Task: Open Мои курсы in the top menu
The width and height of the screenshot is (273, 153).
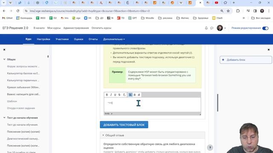Action: (x=54, y=28)
